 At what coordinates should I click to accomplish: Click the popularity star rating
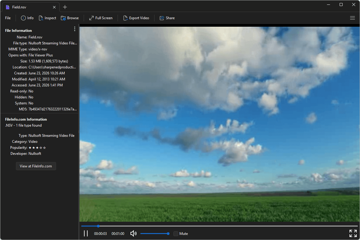[x=37, y=148]
